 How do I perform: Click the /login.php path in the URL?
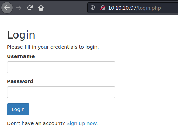pyautogui.click(x=149, y=8)
